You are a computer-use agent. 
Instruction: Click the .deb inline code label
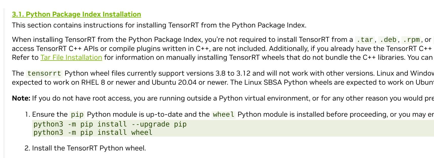click(x=388, y=40)
